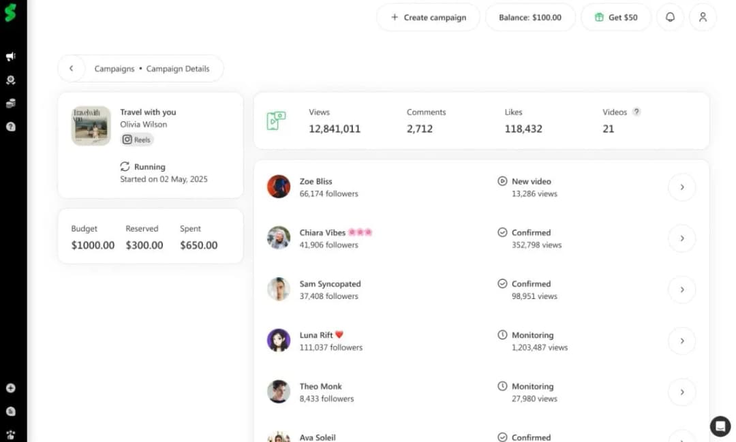Expand Sam Syncopated row with chevron
The height and width of the screenshot is (442, 736).
pyautogui.click(x=682, y=289)
